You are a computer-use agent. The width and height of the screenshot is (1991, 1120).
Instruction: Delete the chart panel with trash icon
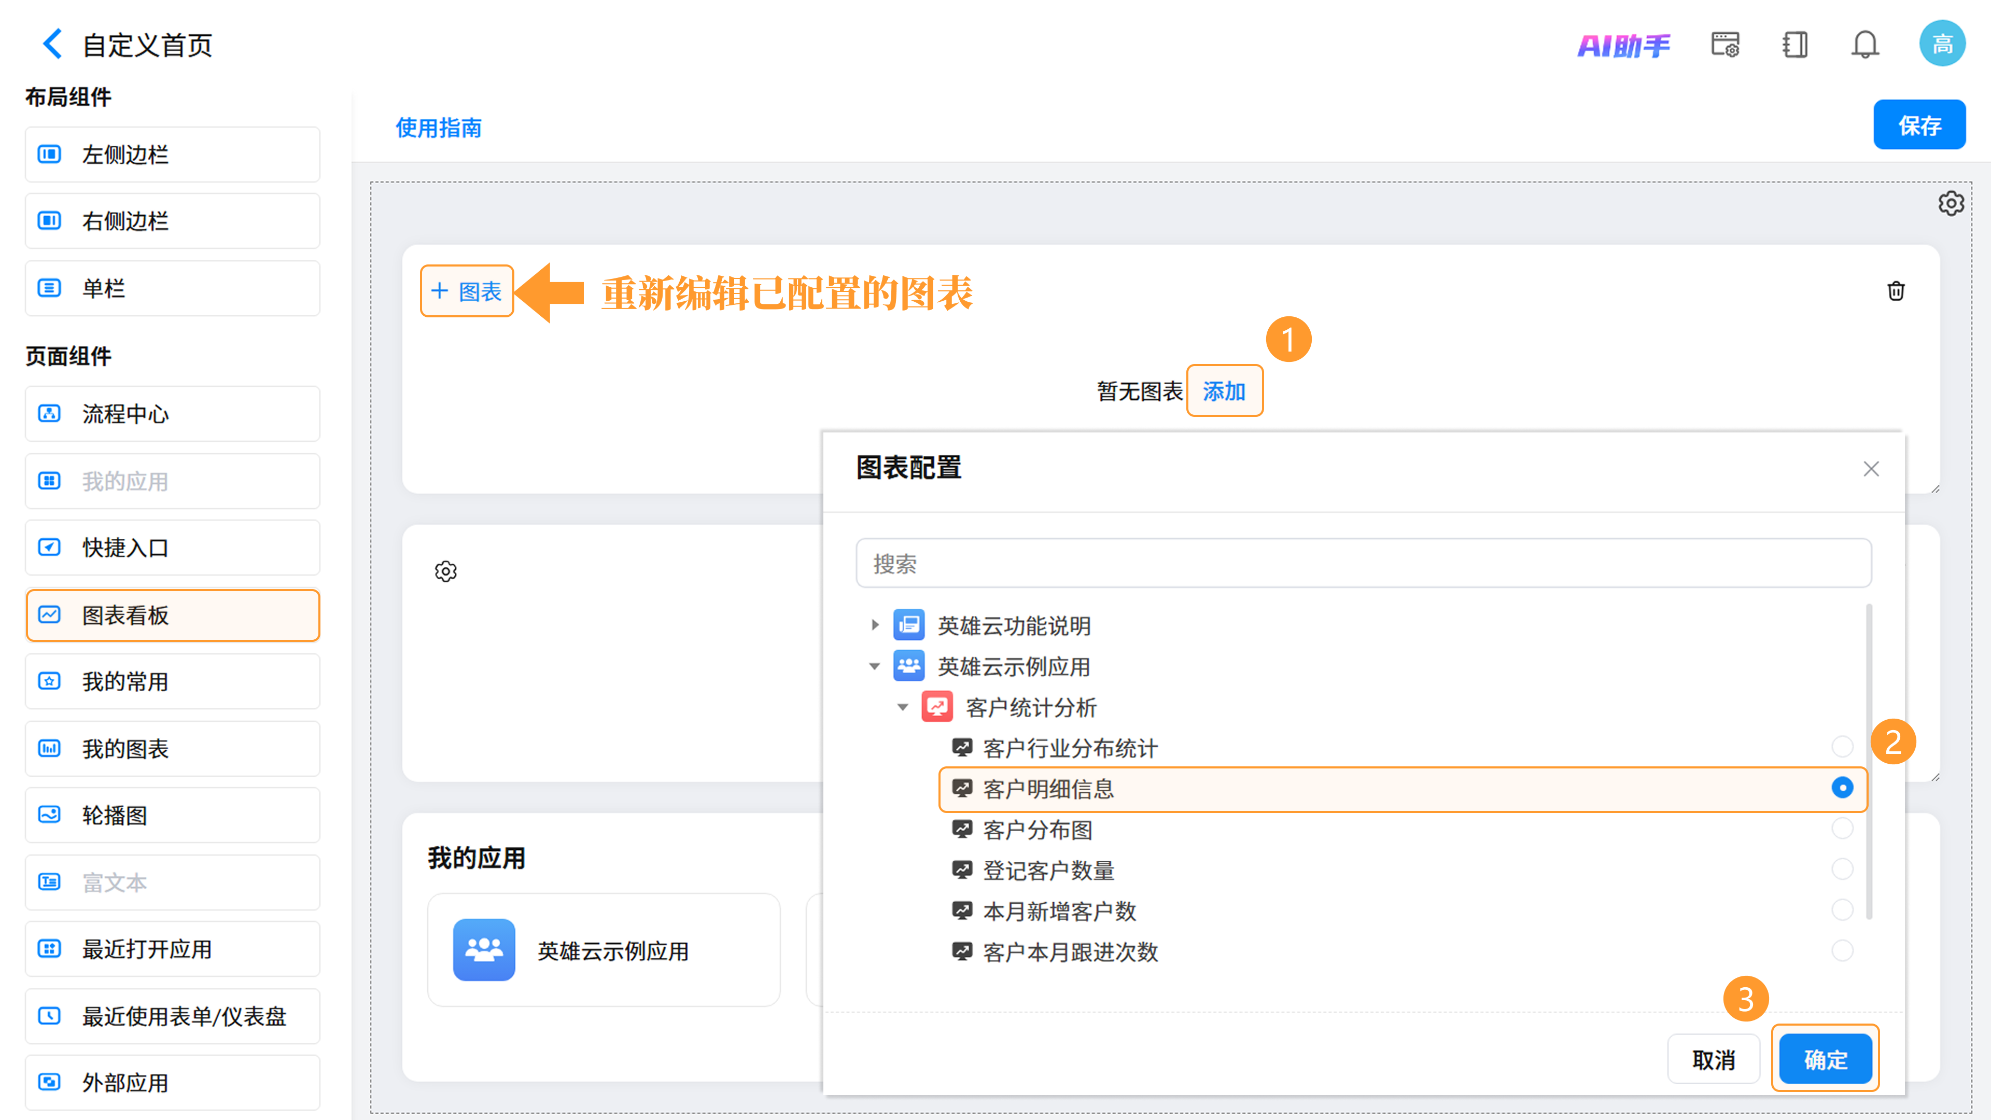[1895, 290]
